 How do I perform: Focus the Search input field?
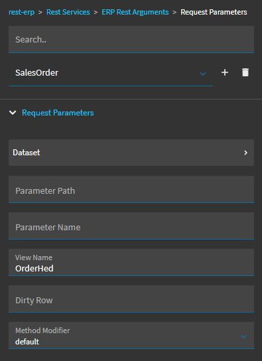[x=131, y=39]
